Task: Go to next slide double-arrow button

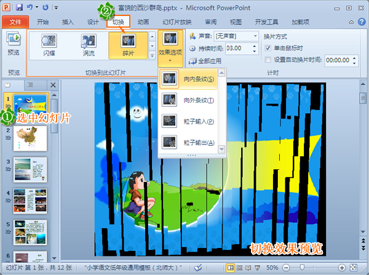Action: [x=363, y=248]
